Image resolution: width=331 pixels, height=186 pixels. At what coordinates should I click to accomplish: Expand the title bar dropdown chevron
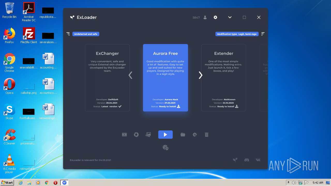230,17
